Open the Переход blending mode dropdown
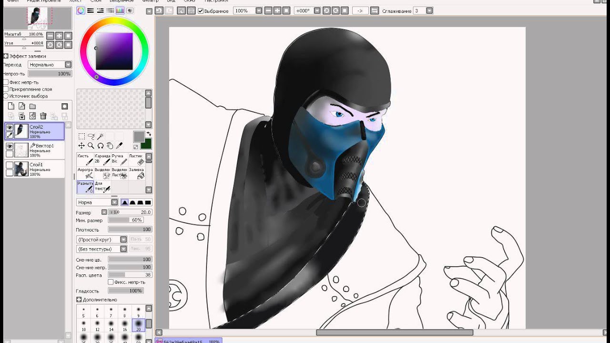The image size is (610, 343). point(50,65)
